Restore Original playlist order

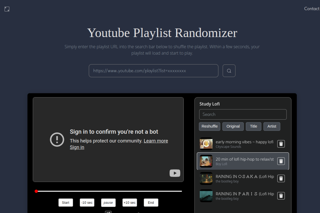tap(233, 126)
